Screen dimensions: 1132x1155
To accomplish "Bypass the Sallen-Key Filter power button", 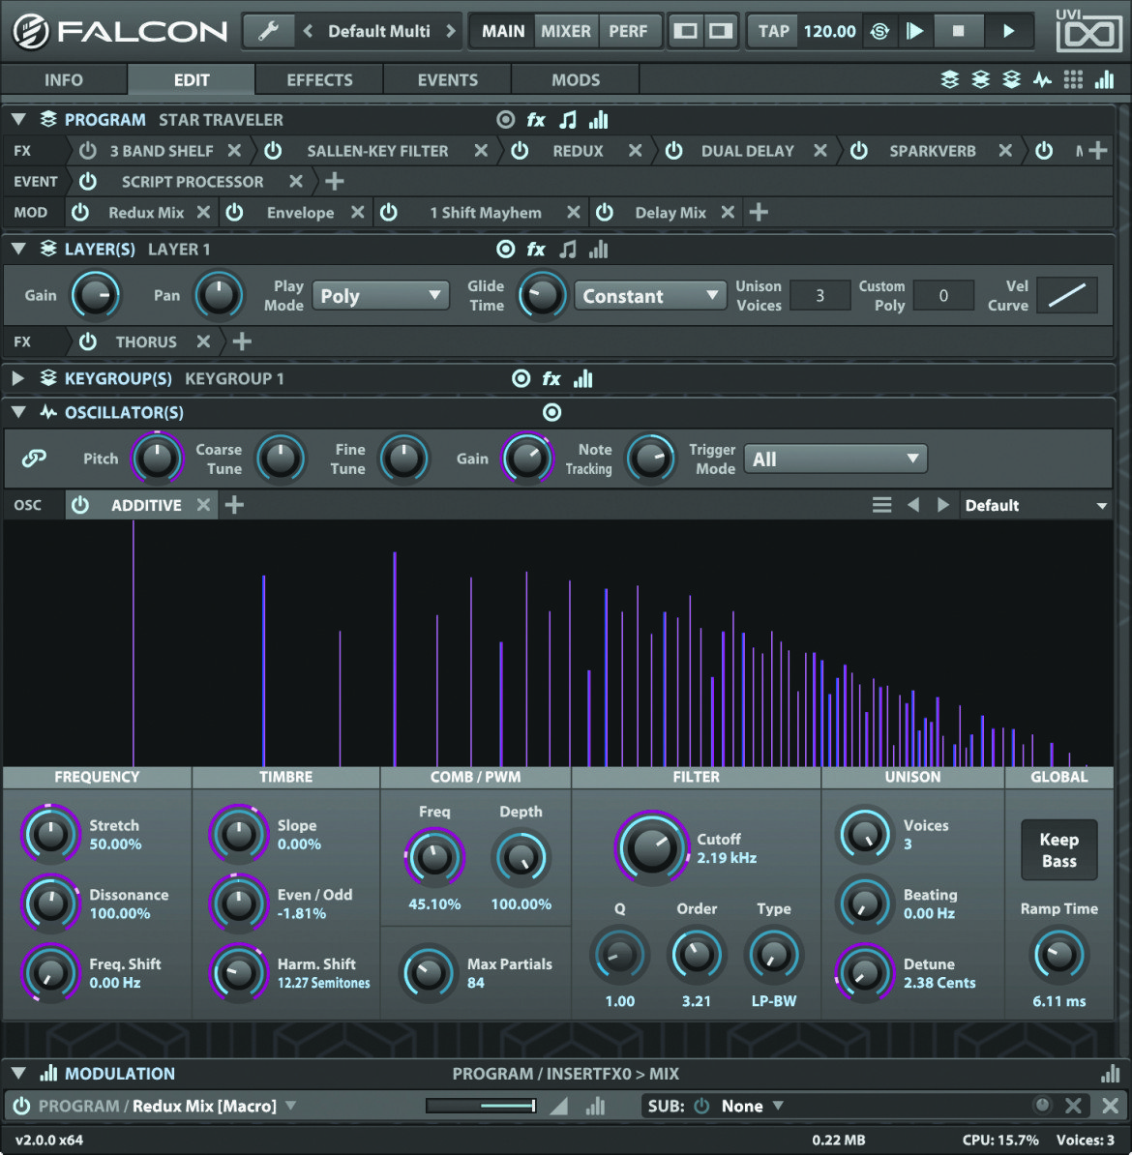I will coord(273,151).
